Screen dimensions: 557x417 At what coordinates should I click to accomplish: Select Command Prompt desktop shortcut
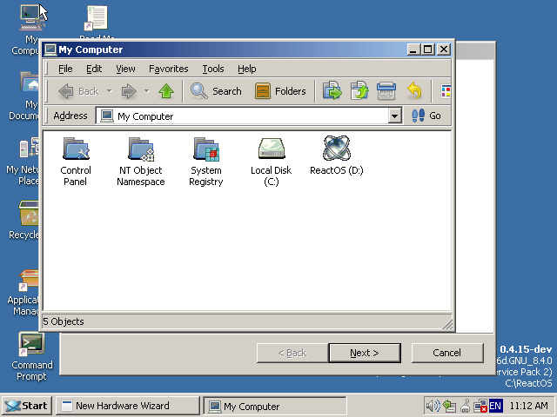point(32,356)
